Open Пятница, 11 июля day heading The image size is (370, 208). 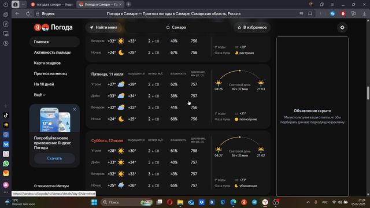(107, 74)
